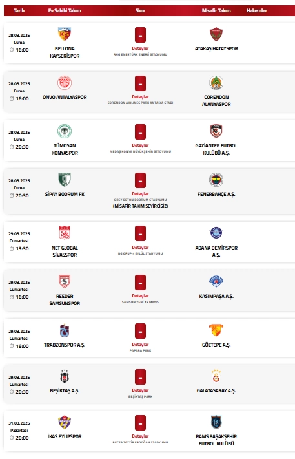295x459 pixels.
Task: Select the Tümosan Konyaspor team name
Action: click(x=65, y=149)
